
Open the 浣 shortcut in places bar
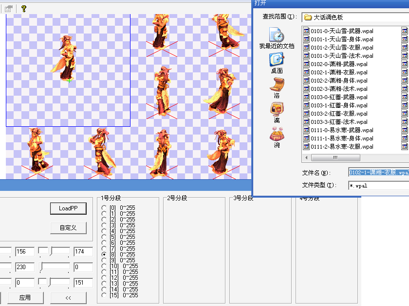coord(277,137)
